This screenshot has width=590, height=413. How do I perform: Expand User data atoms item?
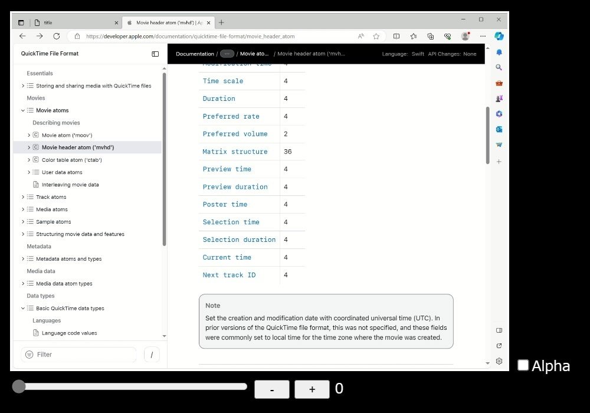pos(28,172)
